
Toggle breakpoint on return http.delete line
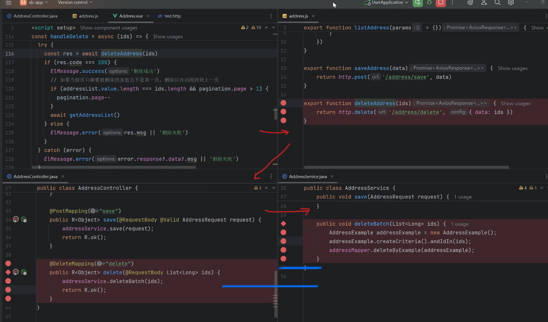coord(283,111)
